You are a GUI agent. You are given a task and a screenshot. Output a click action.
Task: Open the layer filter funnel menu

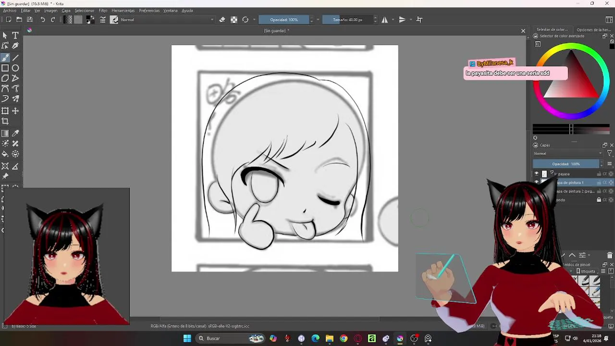(610, 154)
